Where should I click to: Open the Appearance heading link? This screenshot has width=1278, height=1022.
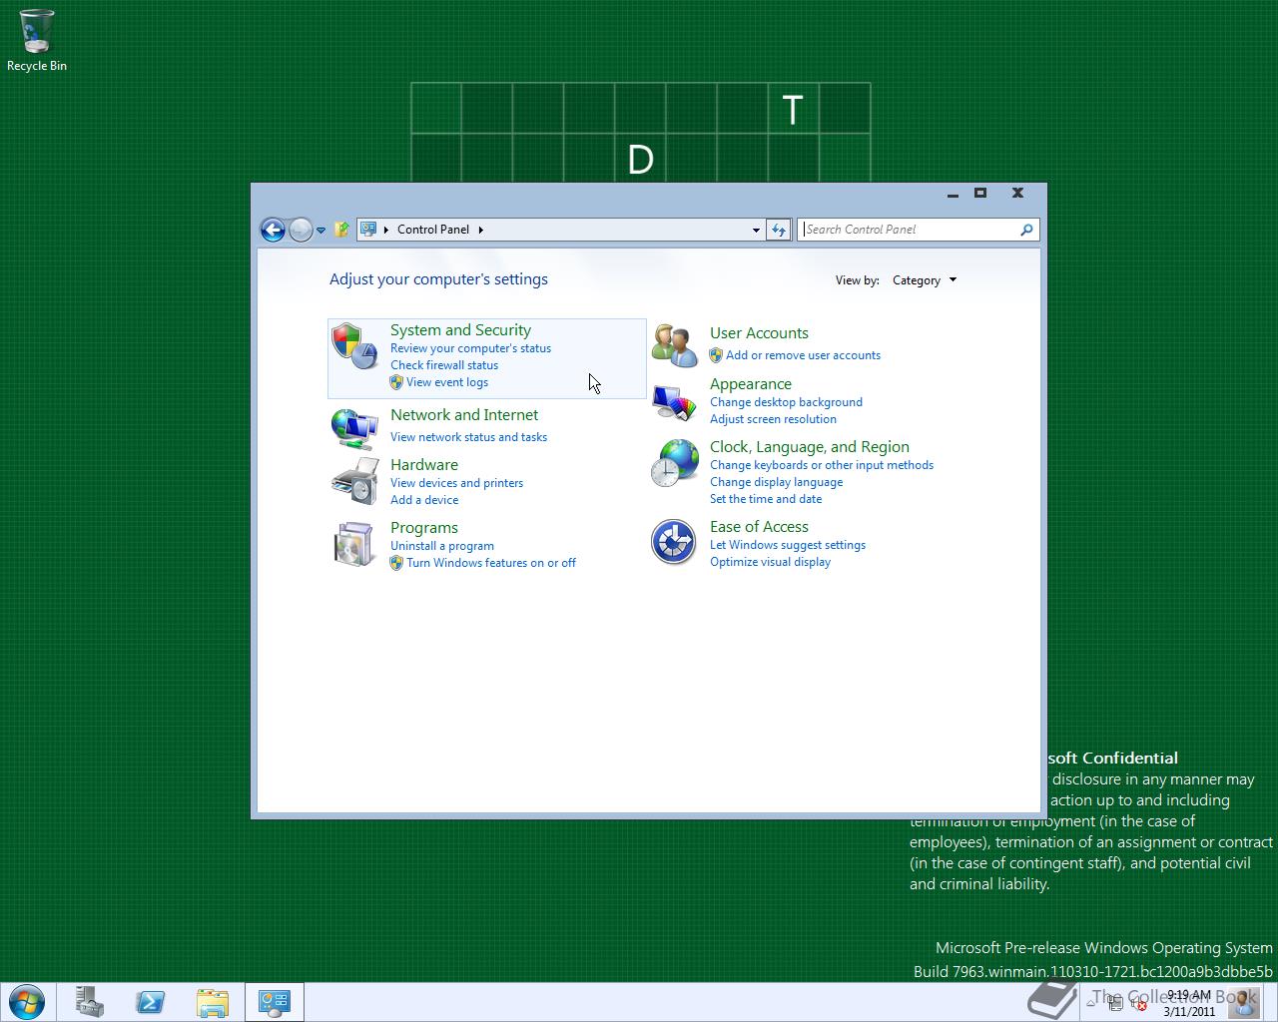pyautogui.click(x=751, y=384)
